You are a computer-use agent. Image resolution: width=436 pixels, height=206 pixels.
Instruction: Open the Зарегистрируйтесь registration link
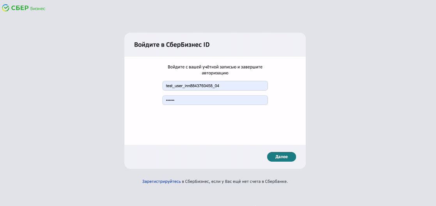point(161,182)
